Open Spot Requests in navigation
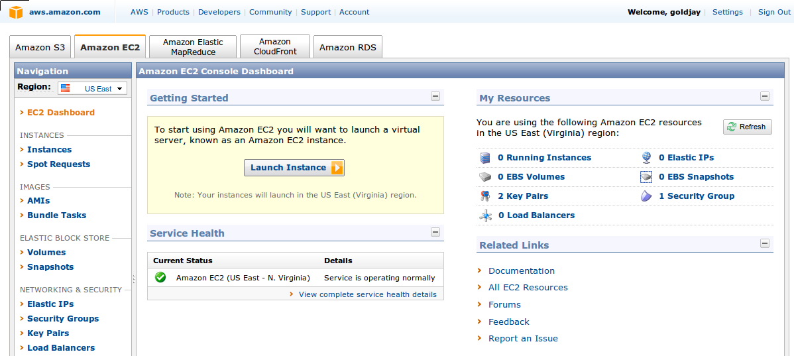Screen dimensions: 794x356 pyautogui.click(x=59, y=164)
